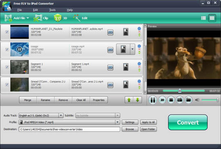The width and height of the screenshot is (221, 149).
Task: Toggle 2D mode for HUMANPLANET row
Action: [110, 32]
